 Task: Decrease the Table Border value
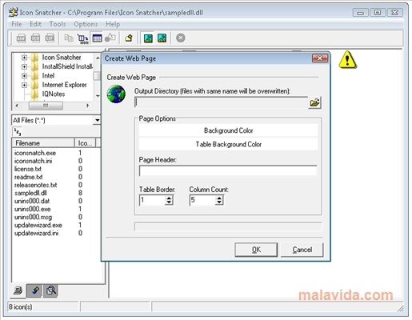click(x=169, y=202)
